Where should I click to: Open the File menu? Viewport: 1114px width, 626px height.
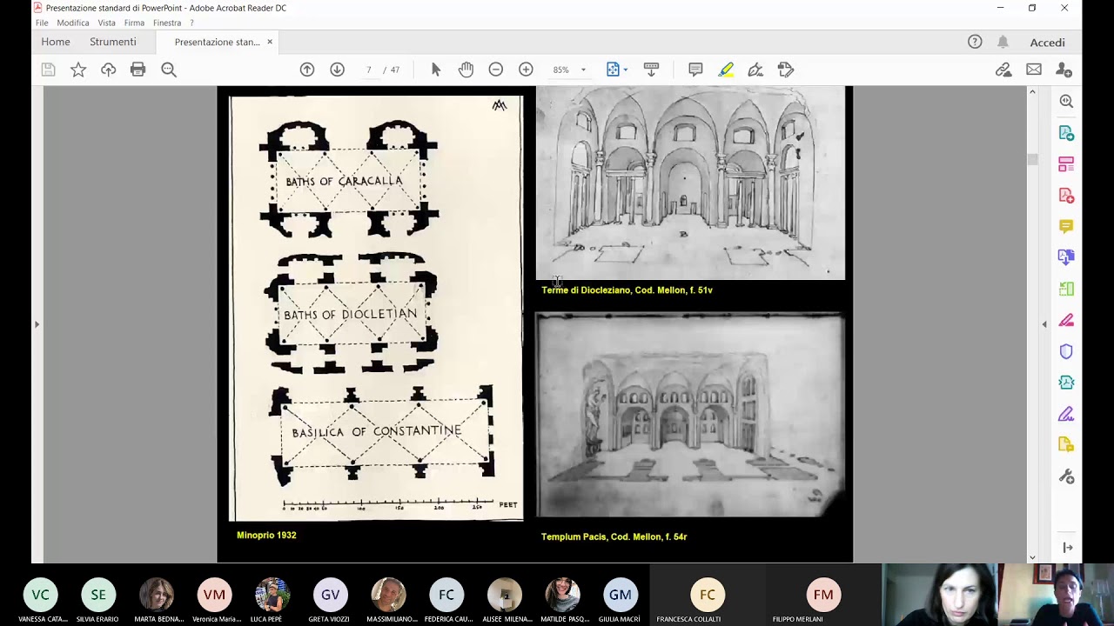(x=42, y=23)
